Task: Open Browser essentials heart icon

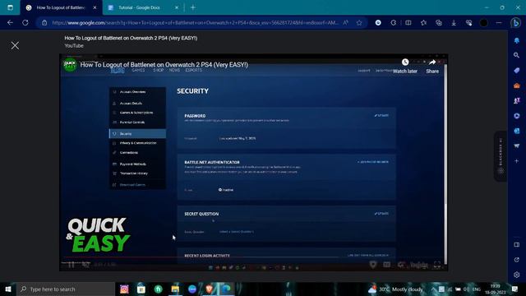Action: point(469,23)
